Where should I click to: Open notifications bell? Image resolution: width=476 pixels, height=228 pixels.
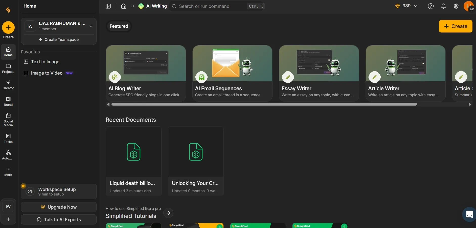[443, 6]
